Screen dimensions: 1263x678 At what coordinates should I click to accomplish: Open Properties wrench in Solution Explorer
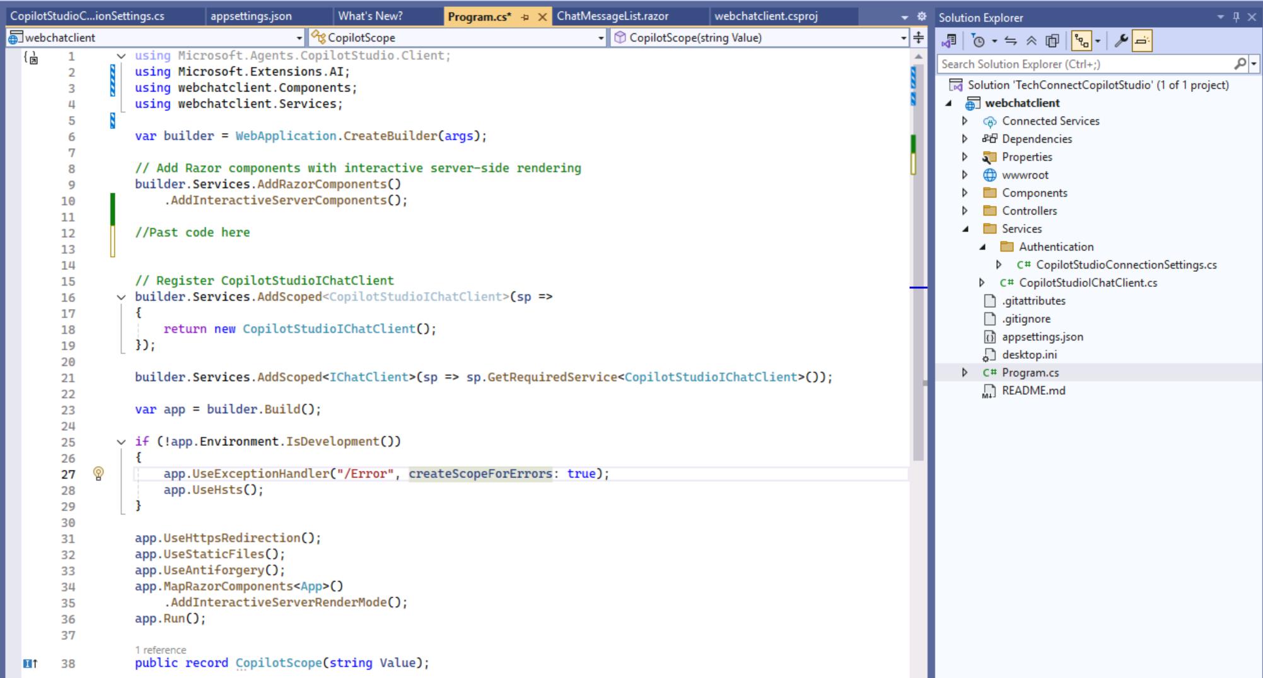coord(1120,41)
